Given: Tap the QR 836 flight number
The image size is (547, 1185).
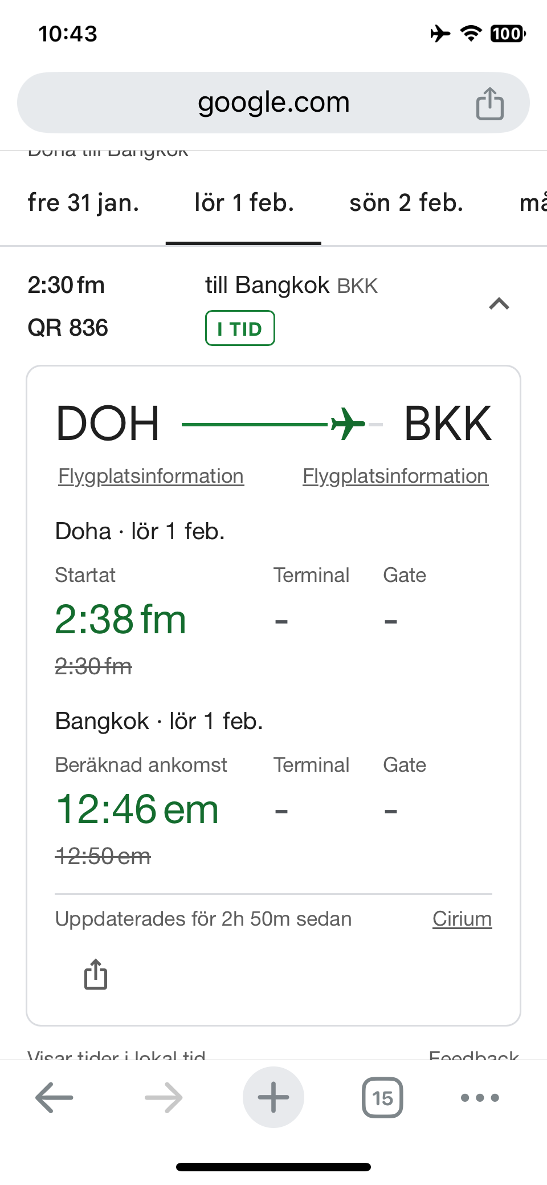Looking at the screenshot, I should (68, 328).
